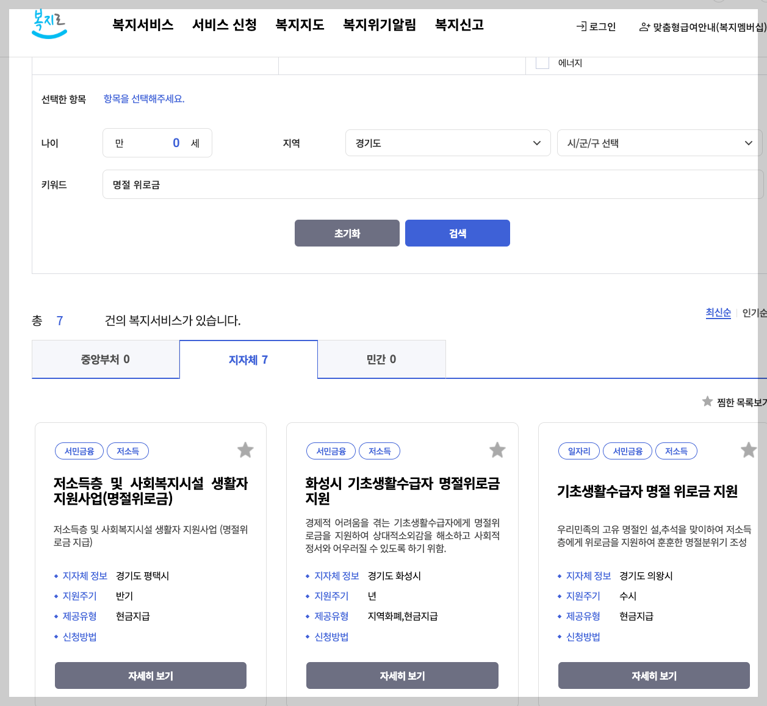Open the 복지지도 menu
This screenshot has height=706, width=767.
(x=299, y=25)
